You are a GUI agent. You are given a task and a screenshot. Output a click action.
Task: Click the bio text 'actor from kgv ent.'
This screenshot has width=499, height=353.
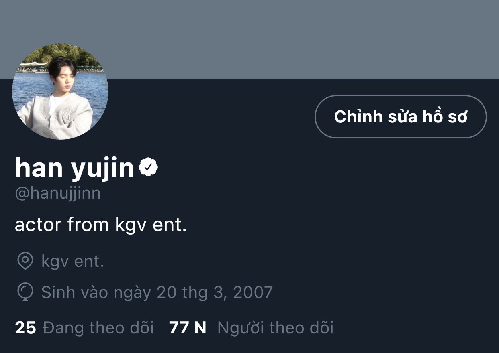click(x=101, y=225)
